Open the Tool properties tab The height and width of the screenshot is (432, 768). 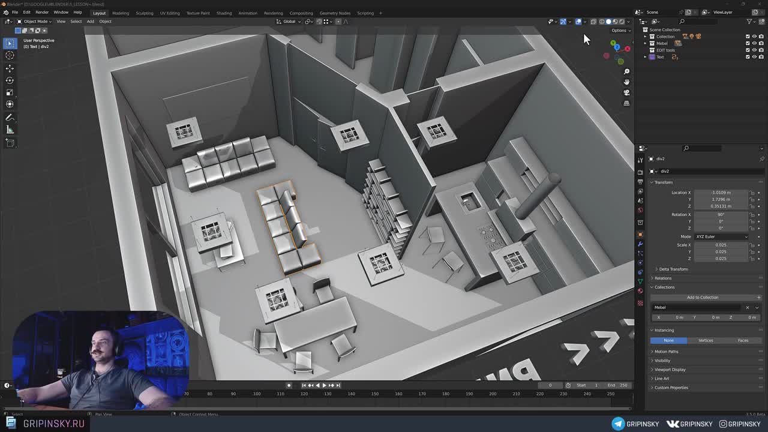click(640, 160)
